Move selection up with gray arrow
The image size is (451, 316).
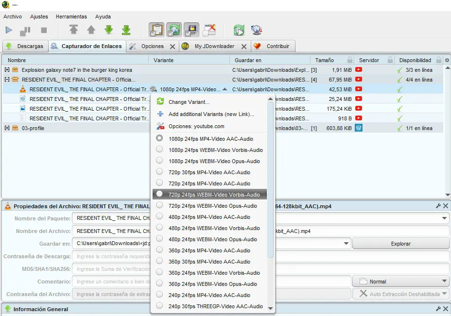91,30
